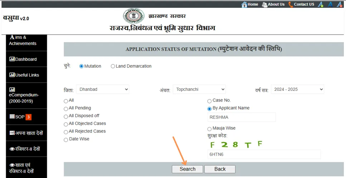Screen dimensions: 346x178
Task: Click the orange SOP badge showing 3
Action: coord(29,117)
